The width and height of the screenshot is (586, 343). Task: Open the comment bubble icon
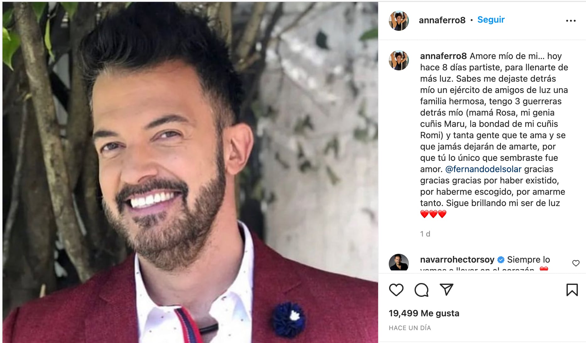point(421,290)
